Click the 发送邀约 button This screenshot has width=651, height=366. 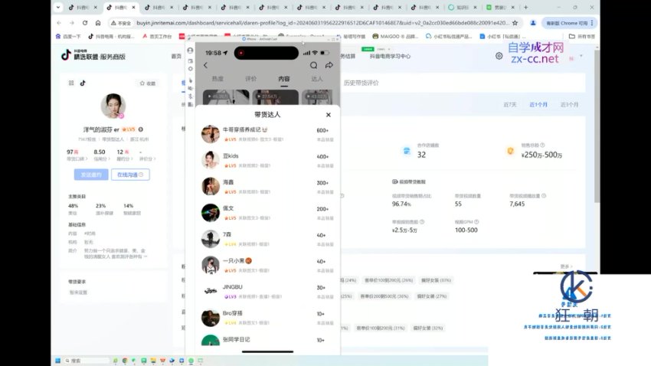90,175
